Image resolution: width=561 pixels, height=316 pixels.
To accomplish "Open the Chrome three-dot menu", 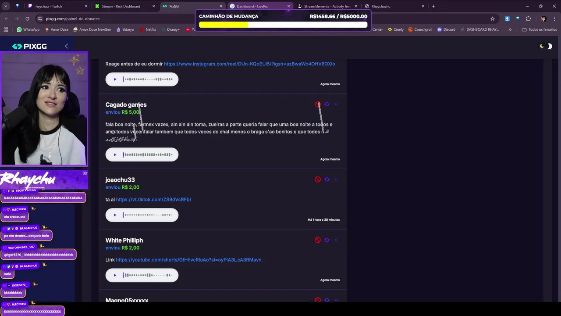I will 554,19.
